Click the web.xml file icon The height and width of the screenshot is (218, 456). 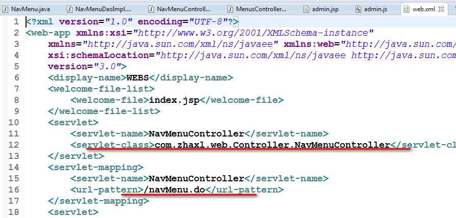[407, 9]
